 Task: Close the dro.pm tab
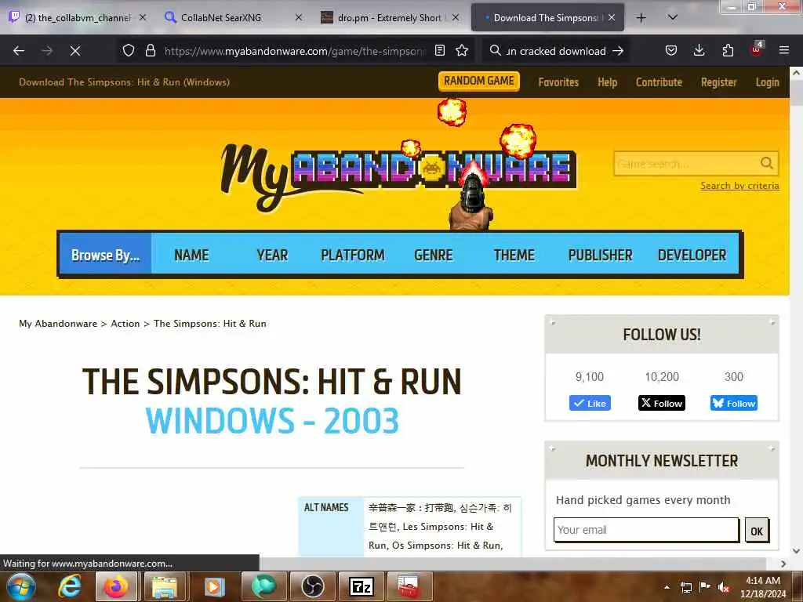click(x=456, y=18)
